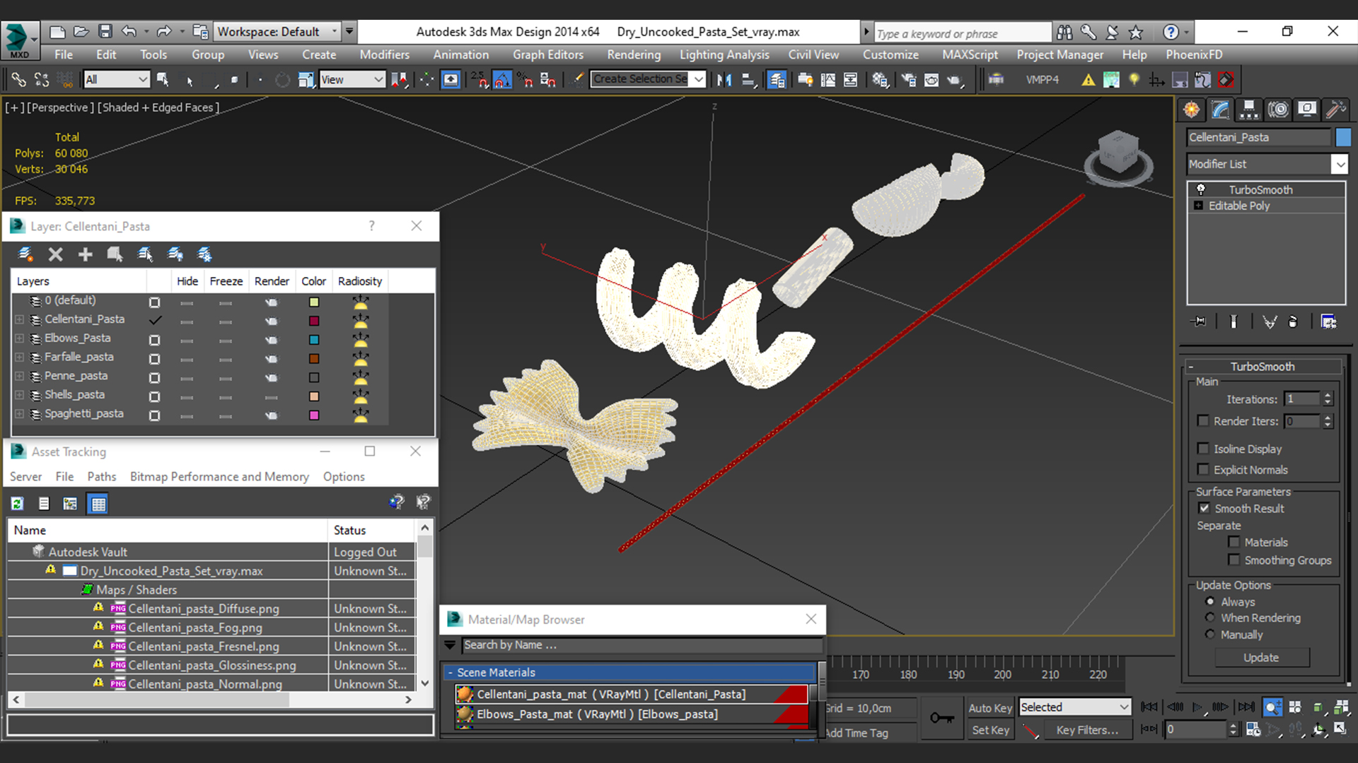Make Elbows_Pasta the current layer checkbox
This screenshot has width=1358, height=763.
click(x=154, y=340)
